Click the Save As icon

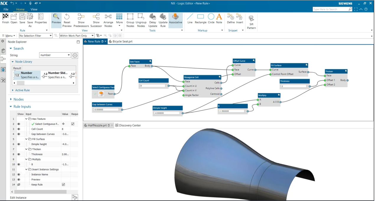point(30,17)
